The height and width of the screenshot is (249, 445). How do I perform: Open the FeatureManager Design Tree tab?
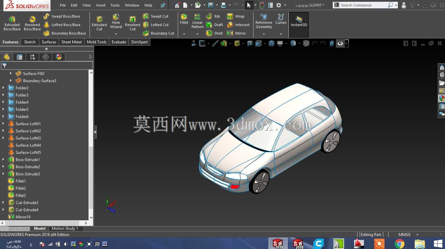coord(7,57)
